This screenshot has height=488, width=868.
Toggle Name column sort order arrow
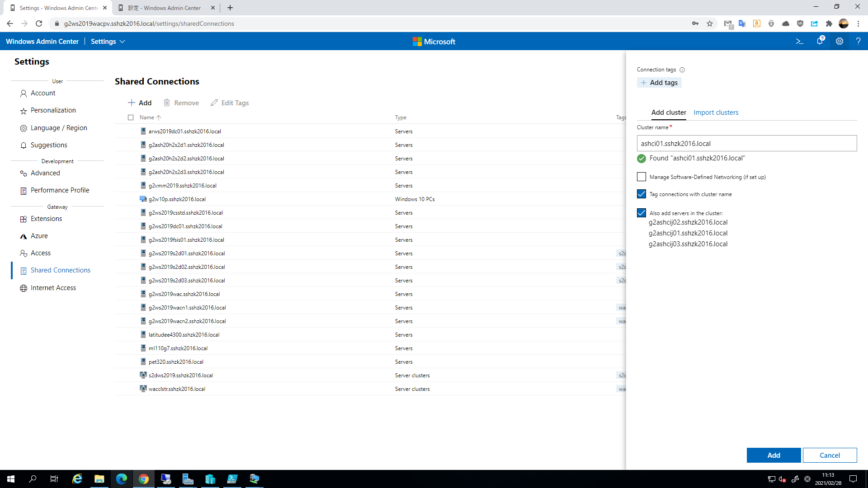(159, 117)
